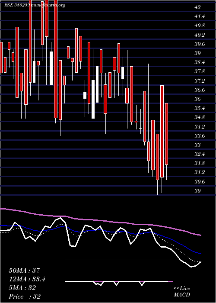Click the price label 31.2
Screen dimensions: 216x303
click(x=200, y=173)
